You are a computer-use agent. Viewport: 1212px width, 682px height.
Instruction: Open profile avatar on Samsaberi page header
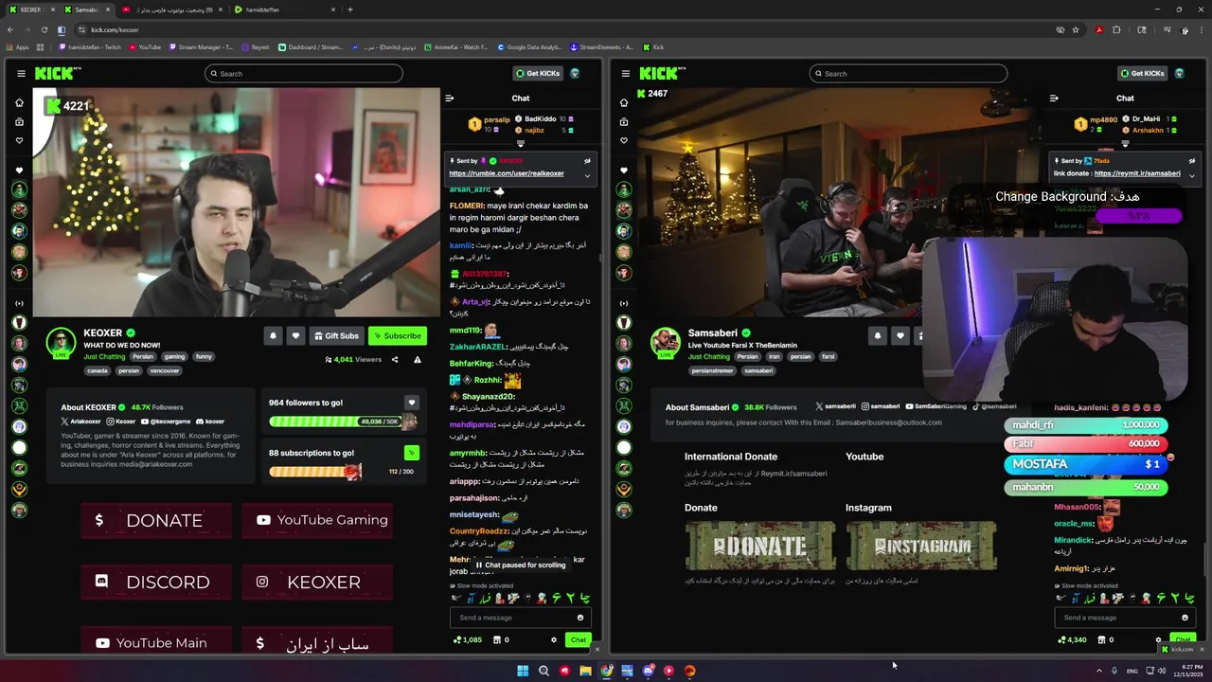coord(1179,73)
